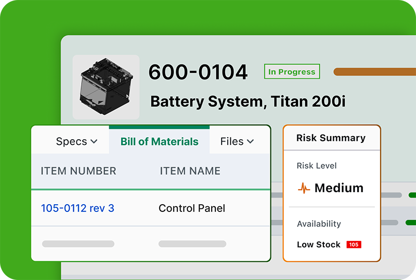Image resolution: width=416 pixels, height=280 pixels.
Task: Open the Specs tab label
Action: coord(72,141)
